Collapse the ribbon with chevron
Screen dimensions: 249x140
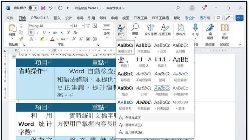tap(240, 45)
